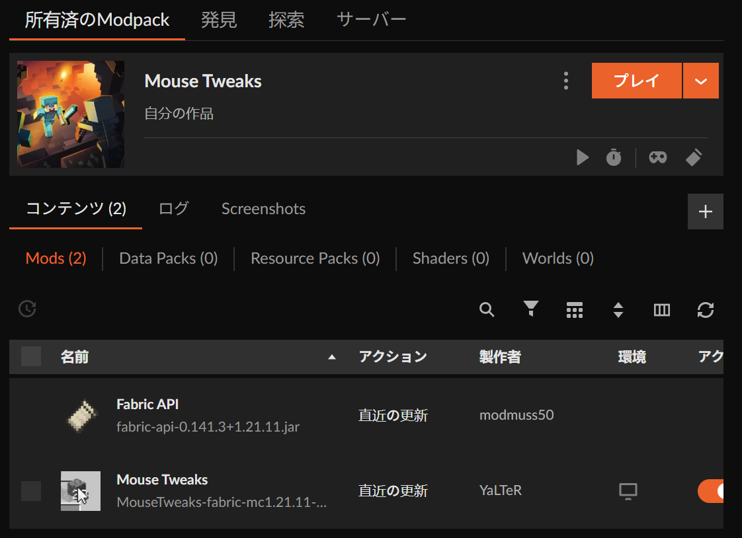
Task: Open the three-dot menu for Mouse Tweaks profile
Action: click(x=566, y=81)
